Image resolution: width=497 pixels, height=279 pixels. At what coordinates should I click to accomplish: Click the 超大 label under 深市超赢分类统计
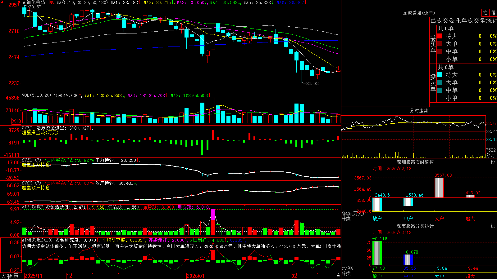coord(470,276)
